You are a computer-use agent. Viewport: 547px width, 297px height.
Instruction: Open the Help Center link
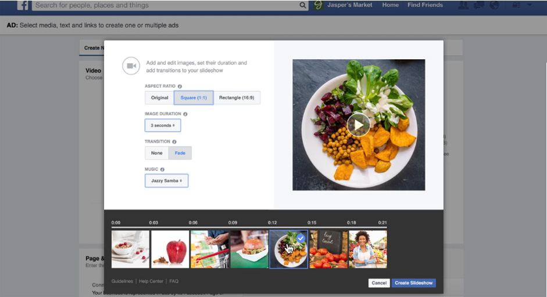click(x=151, y=281)
